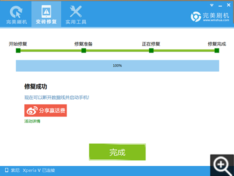
Task: Click the 完成 button
Action: click(x=117, y=152)
